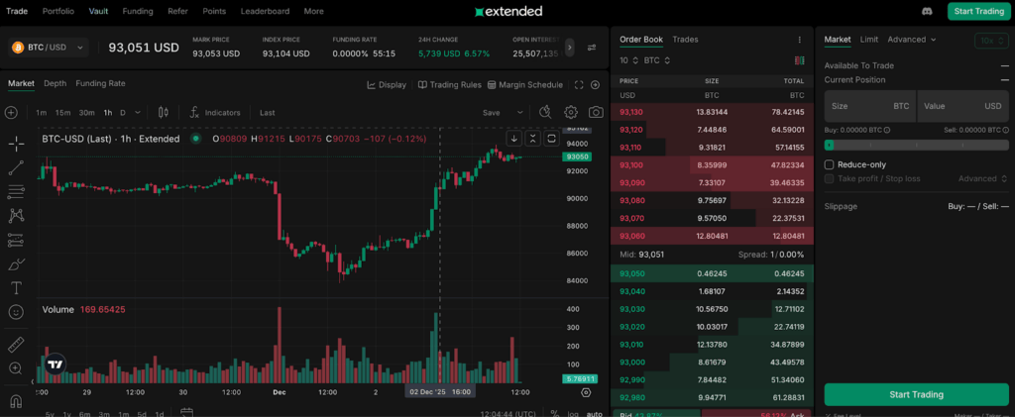Toggle log scale on price axis
1015x417 pixels.
(x=573, y=414)
